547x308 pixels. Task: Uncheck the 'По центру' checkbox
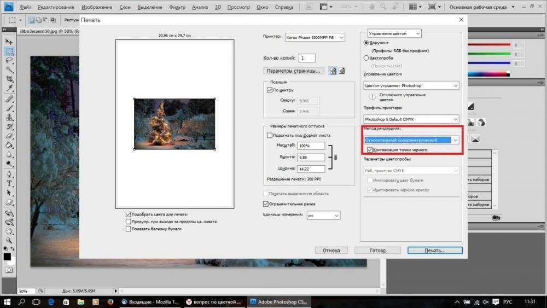[269, 90]
